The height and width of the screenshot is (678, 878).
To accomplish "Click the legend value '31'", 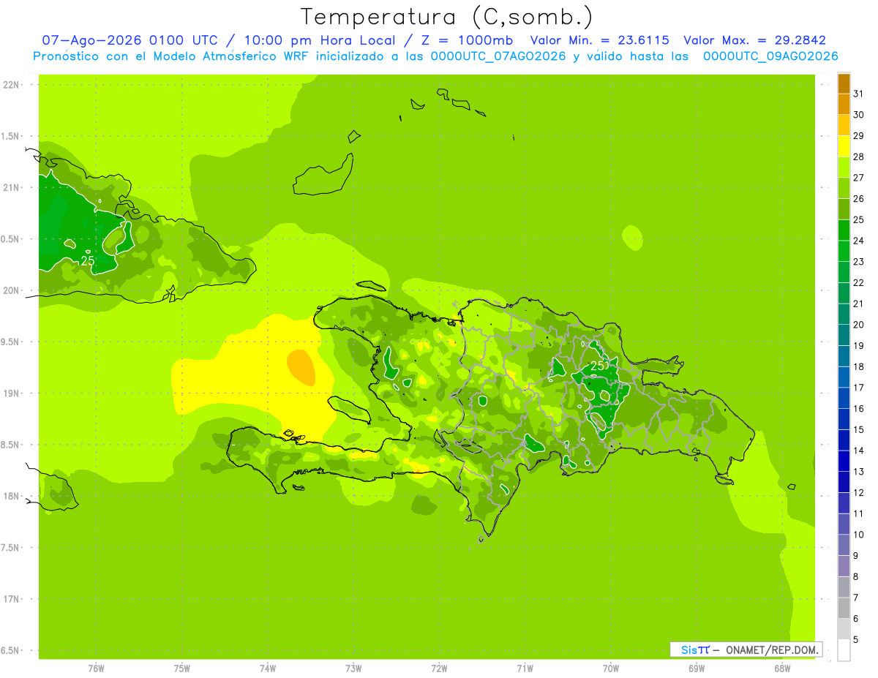I will click(858, 94).
